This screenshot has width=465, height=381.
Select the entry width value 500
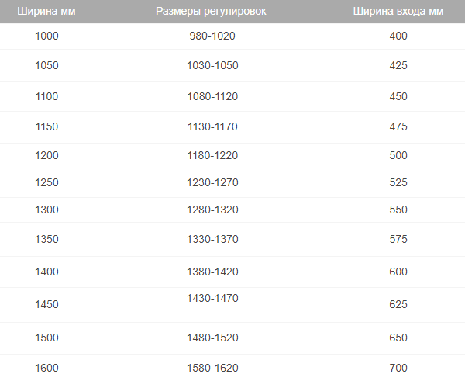398,155
